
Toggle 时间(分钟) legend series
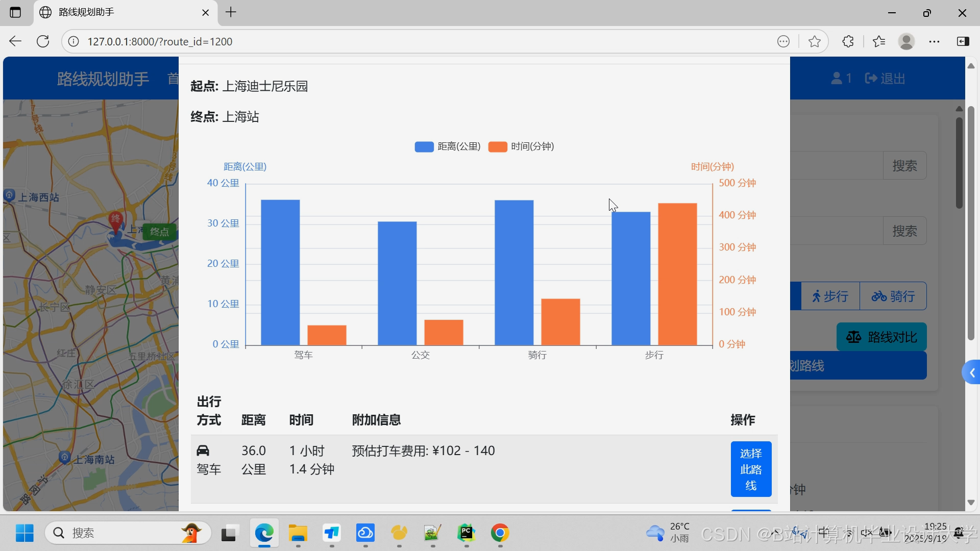coord(521,147)
